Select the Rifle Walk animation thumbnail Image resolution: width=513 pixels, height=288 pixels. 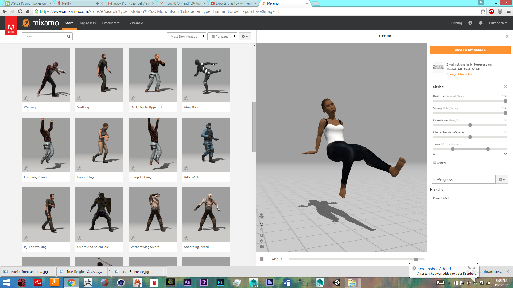click(x=206, y=145)
